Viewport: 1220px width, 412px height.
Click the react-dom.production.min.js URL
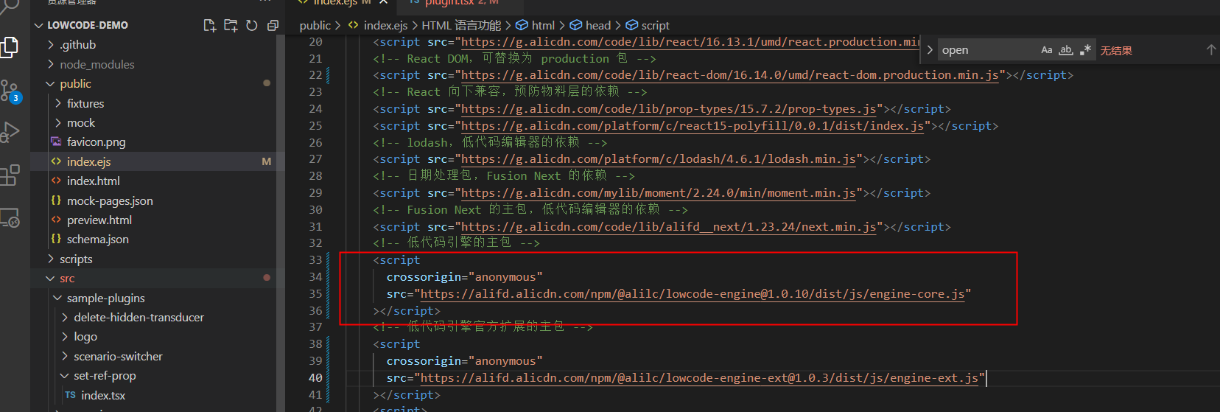[729, 75]
